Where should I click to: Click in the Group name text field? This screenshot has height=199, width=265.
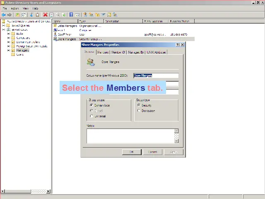[x=156, y=75]
